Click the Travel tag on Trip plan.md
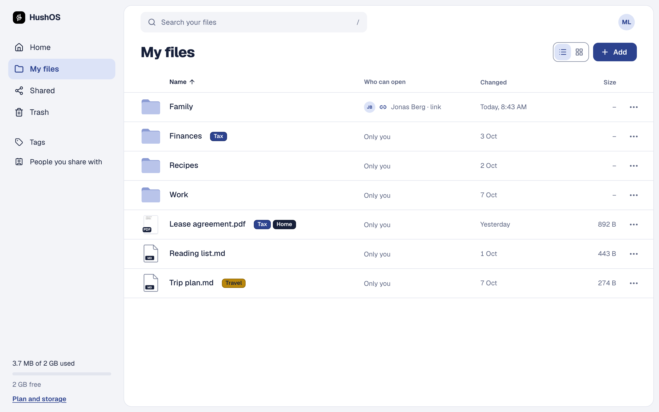The width and height of the screenshot is (659, 412). [233, 284]
